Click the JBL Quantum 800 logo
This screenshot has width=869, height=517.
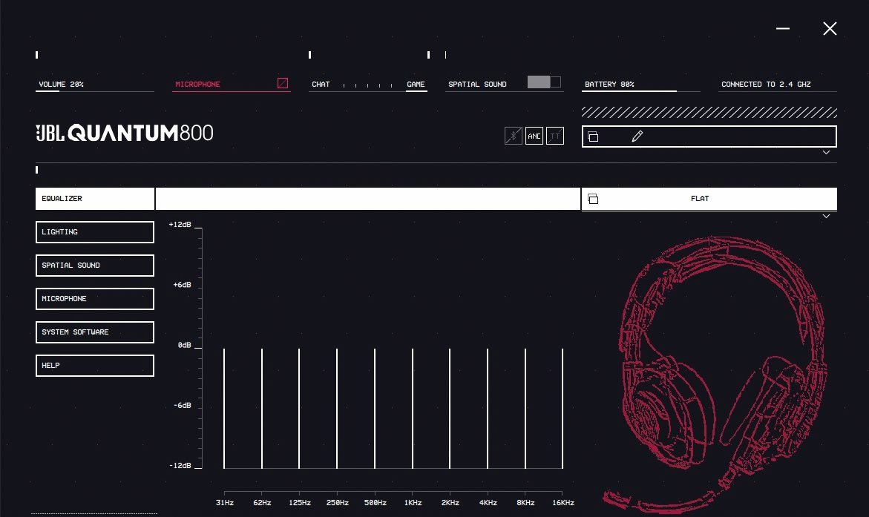click(125, 133)
